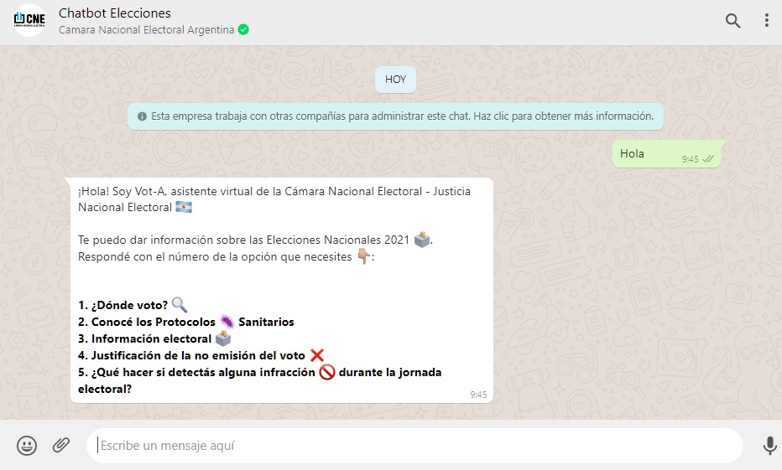The image size is (782, 470).
Task: Open the three-dot chat menu
Action: click(766, 21)
